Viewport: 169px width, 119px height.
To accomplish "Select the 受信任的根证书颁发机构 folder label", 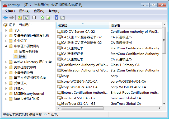I will tap(31, 36).
